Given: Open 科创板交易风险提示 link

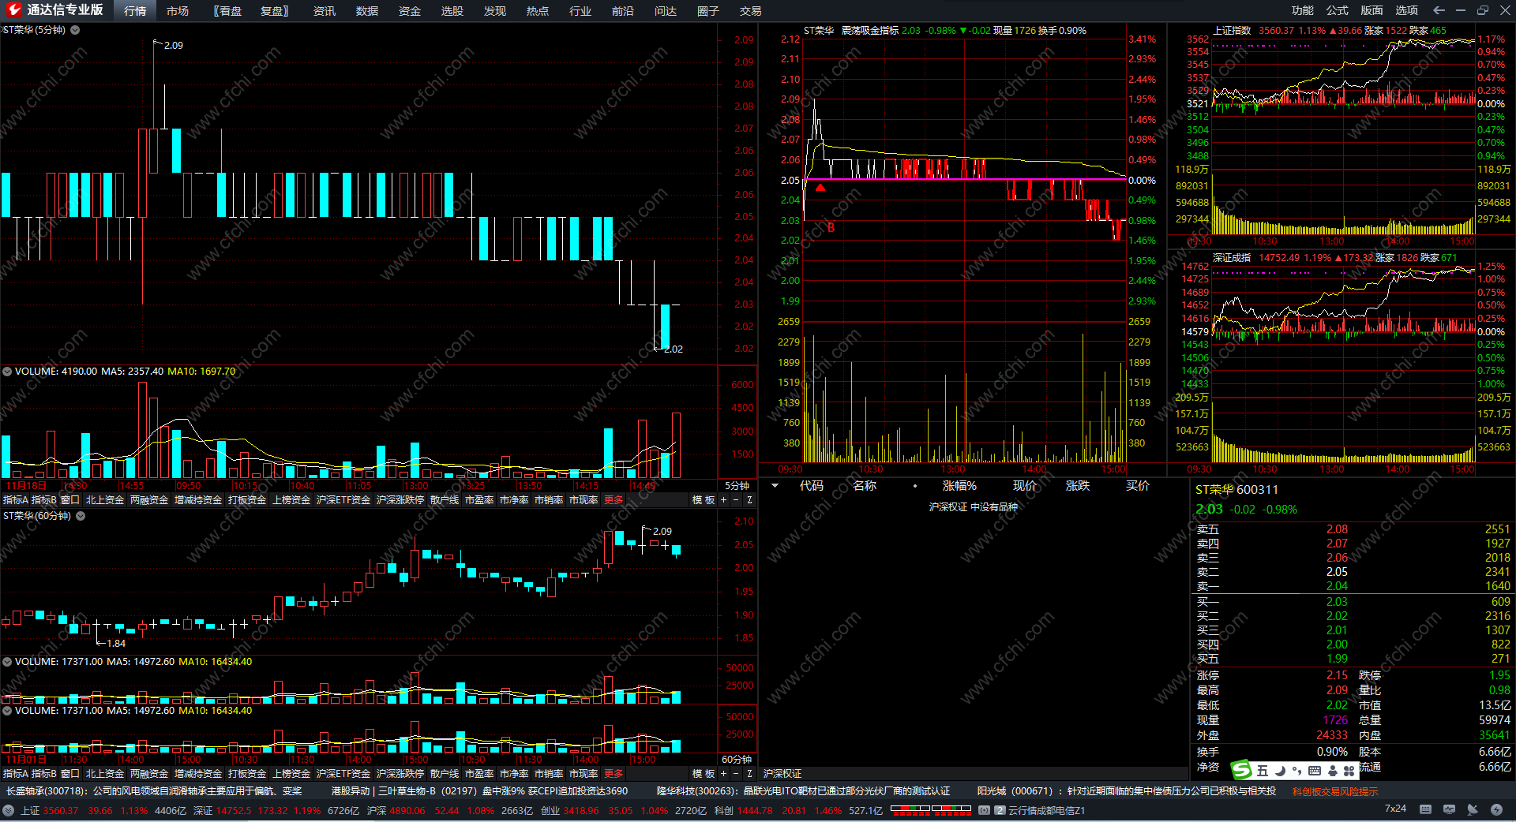Looking at the screenshot, I should [x=1335, y=791].
